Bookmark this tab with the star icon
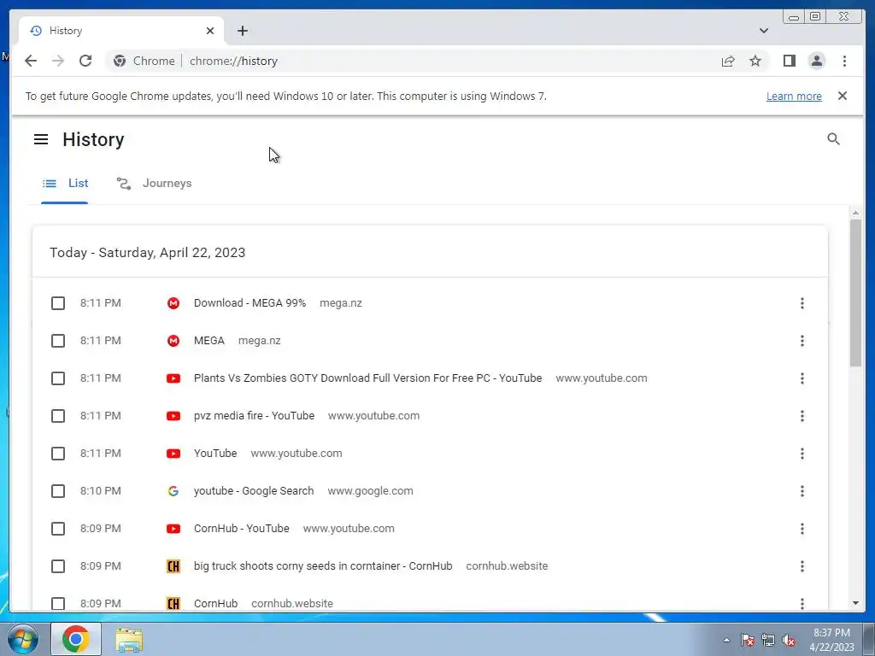Viewport: 875px width, 656px height. click(x=755, y=61)
